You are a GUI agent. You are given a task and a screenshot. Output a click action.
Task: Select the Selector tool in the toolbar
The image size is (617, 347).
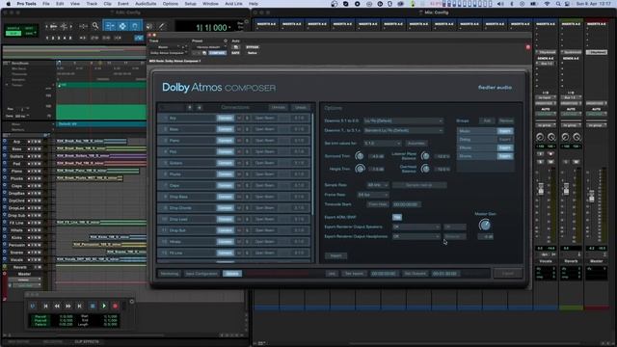122,26
